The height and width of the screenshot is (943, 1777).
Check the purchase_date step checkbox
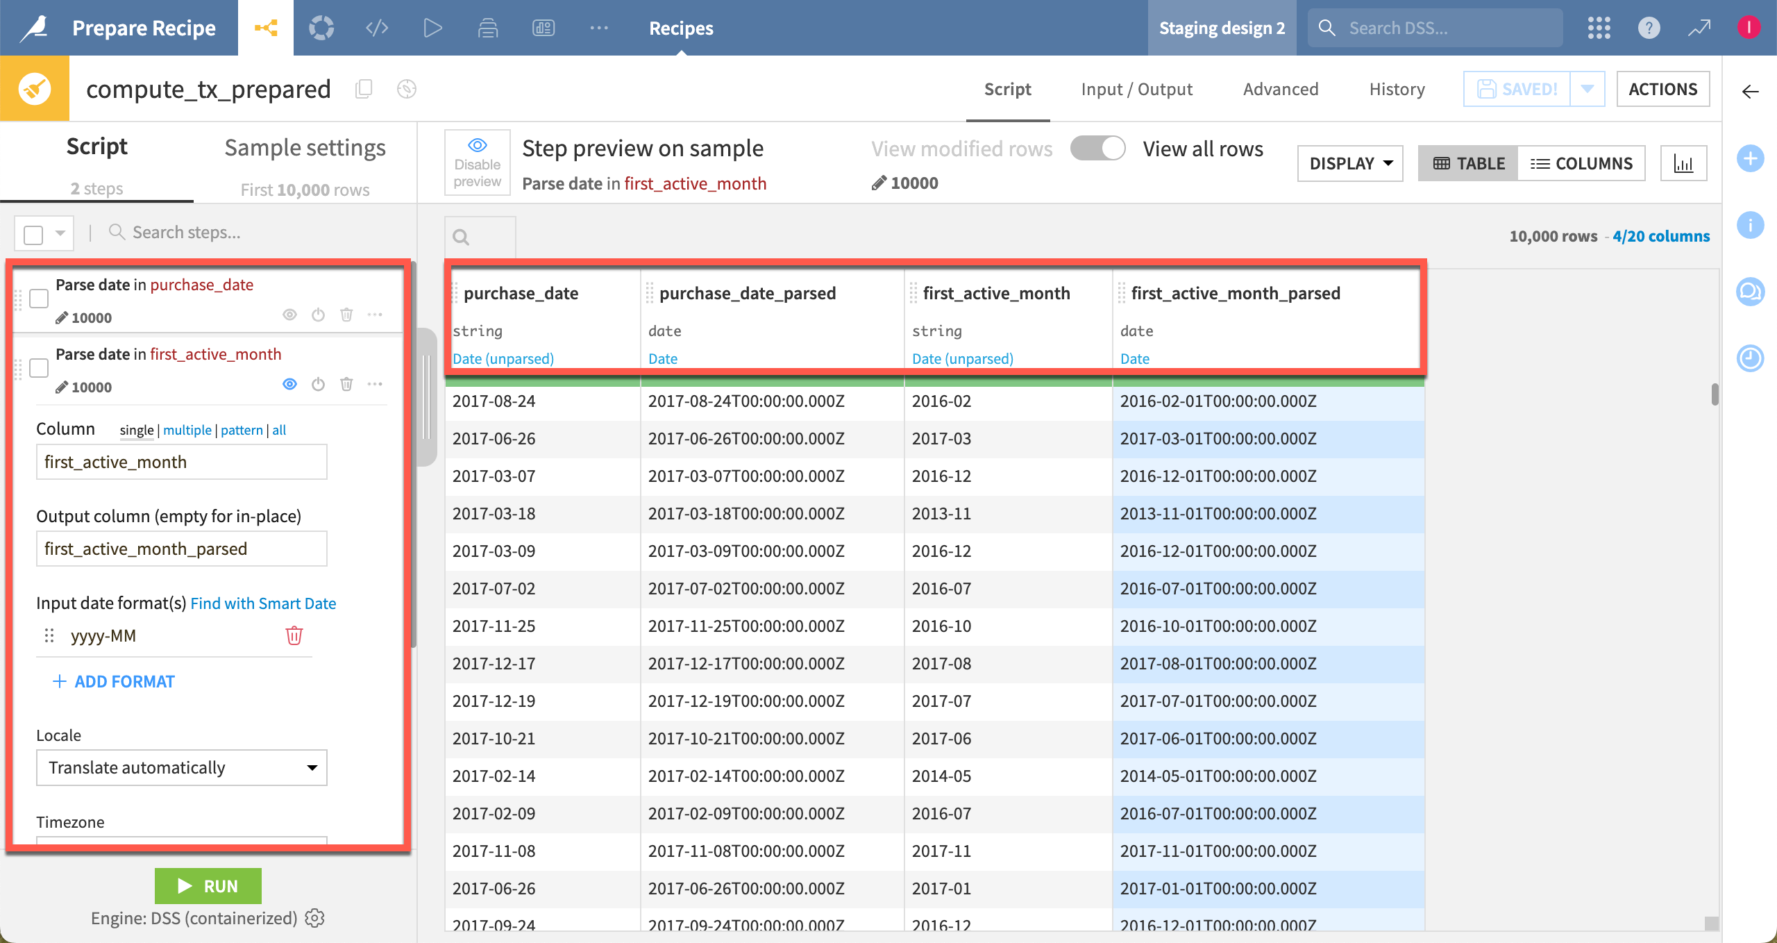tap(39, 299)
